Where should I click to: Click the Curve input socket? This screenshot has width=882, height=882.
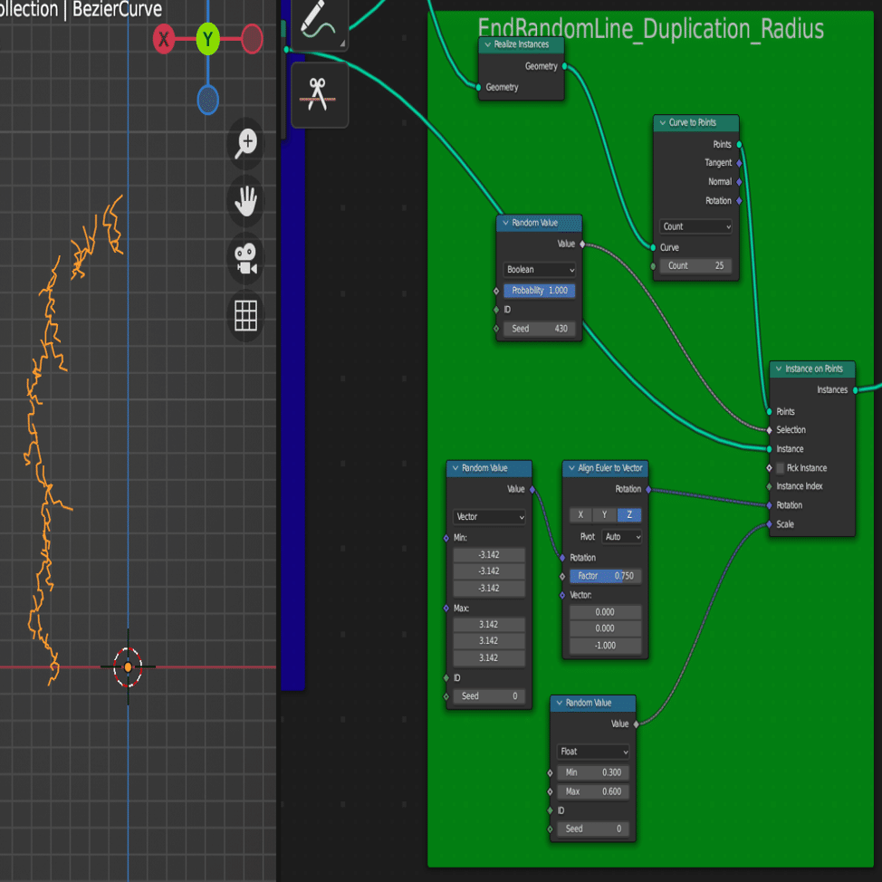(653, 247)
